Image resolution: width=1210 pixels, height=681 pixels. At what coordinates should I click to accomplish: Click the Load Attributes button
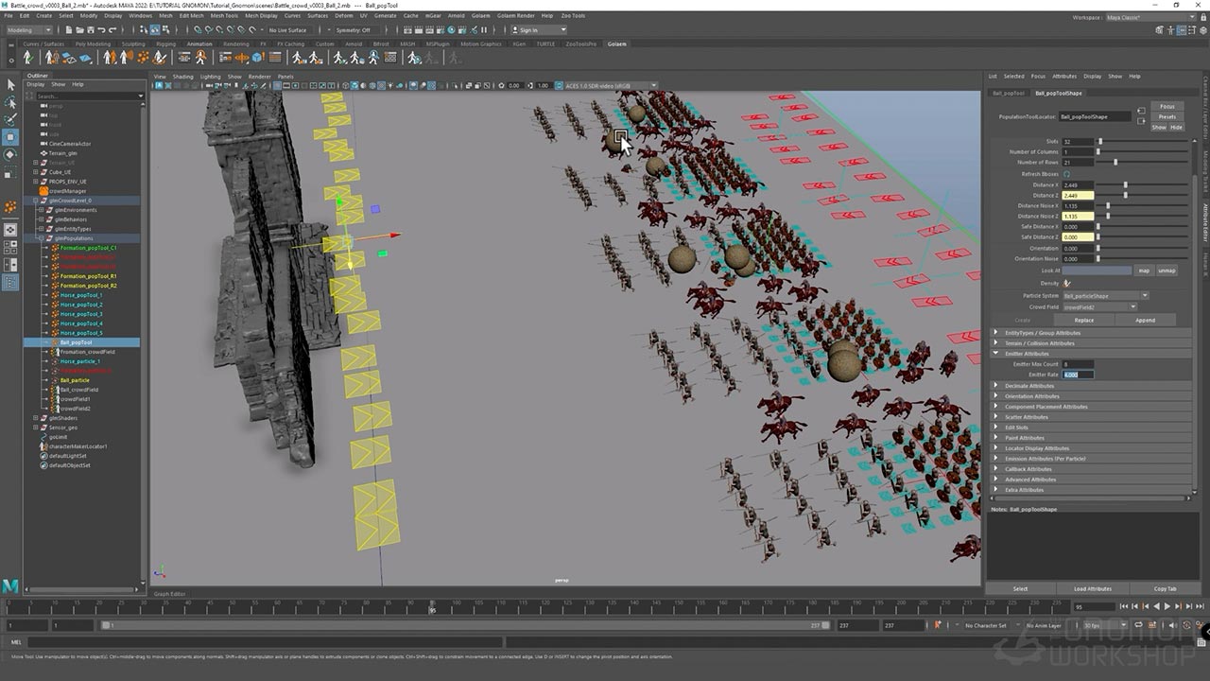1092,588
